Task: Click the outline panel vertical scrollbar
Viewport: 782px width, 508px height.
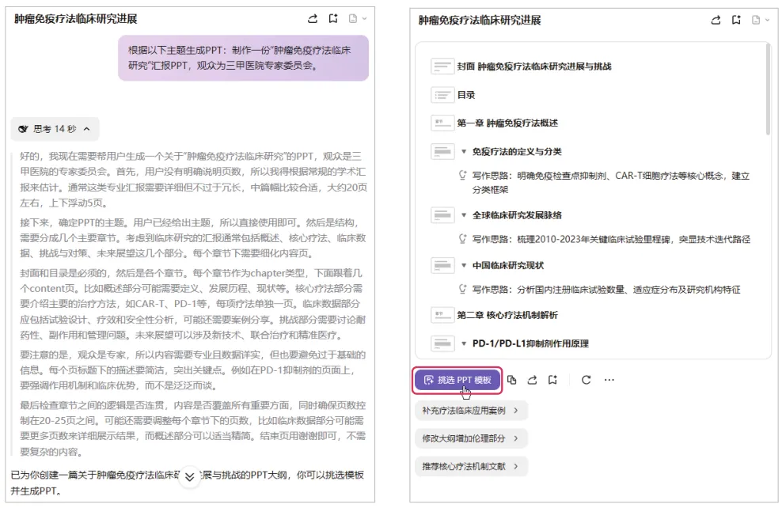Action: click(768, 89)
